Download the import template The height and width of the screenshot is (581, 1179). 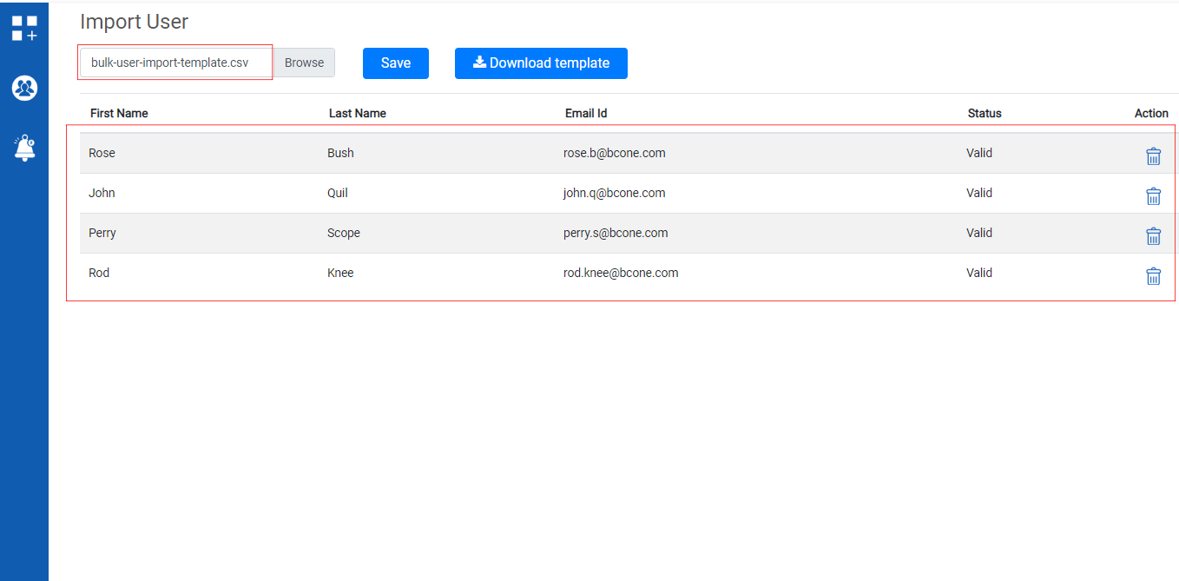541,63
